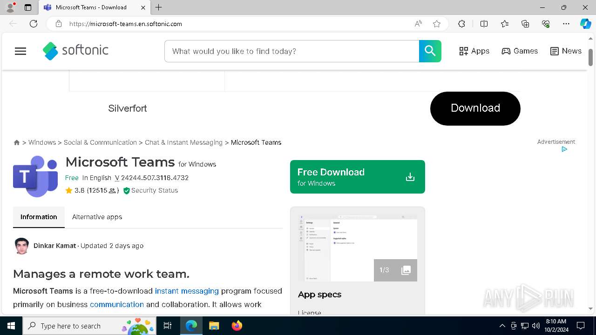Select the Microsoft Teams - Download tab
The image size is (596, 335).
tap(95, 7)
